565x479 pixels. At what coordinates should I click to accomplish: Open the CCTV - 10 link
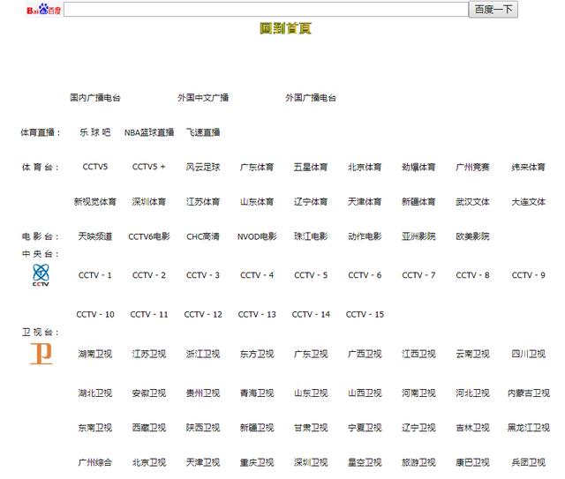(95, 314)
